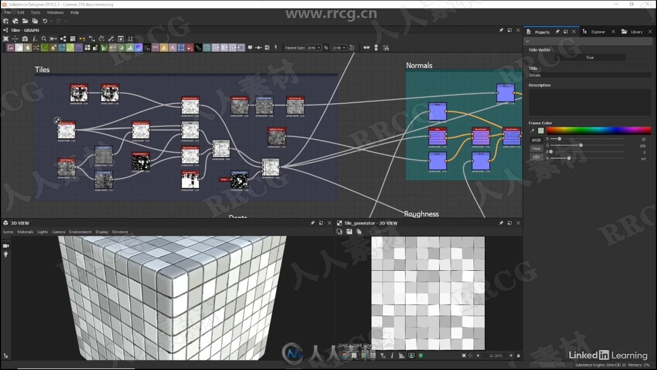This screenshot has width=657, height=370.
Task: Click the G channel slider handle
Action: pos(581,145)
